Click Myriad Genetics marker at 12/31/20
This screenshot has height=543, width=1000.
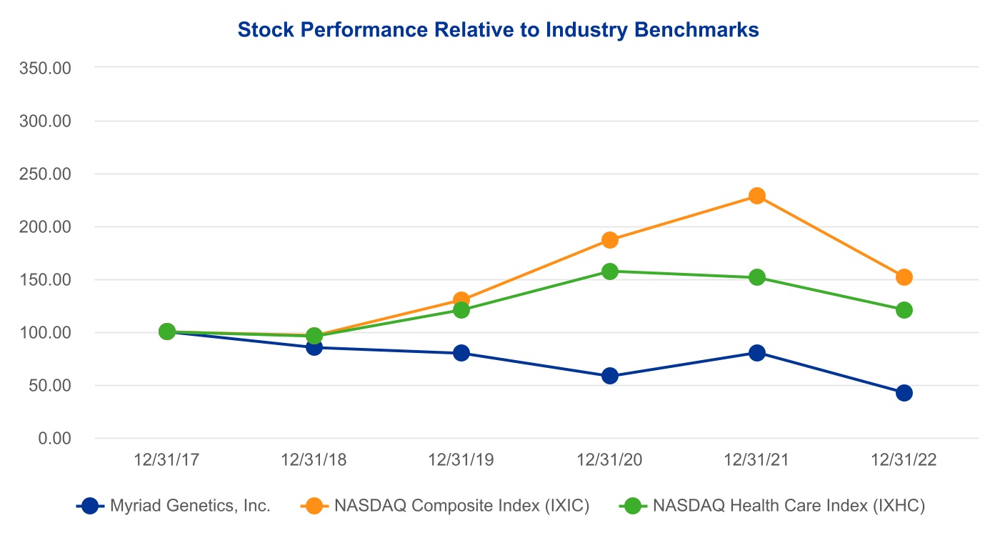[609, 376]
